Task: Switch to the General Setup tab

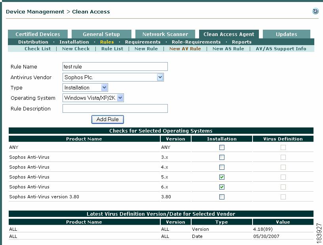Action: click(x=101, y=34)
